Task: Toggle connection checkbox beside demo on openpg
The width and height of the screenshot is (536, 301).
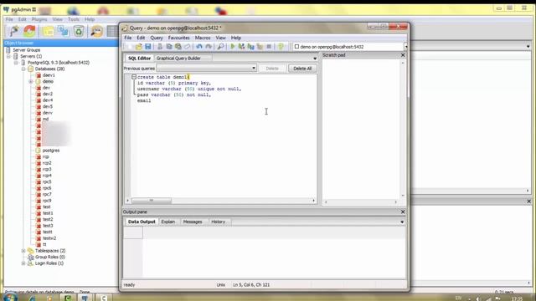Action: tap(296, 47)
